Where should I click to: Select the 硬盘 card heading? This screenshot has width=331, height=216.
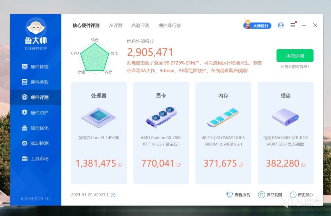[x=285, y=96]
